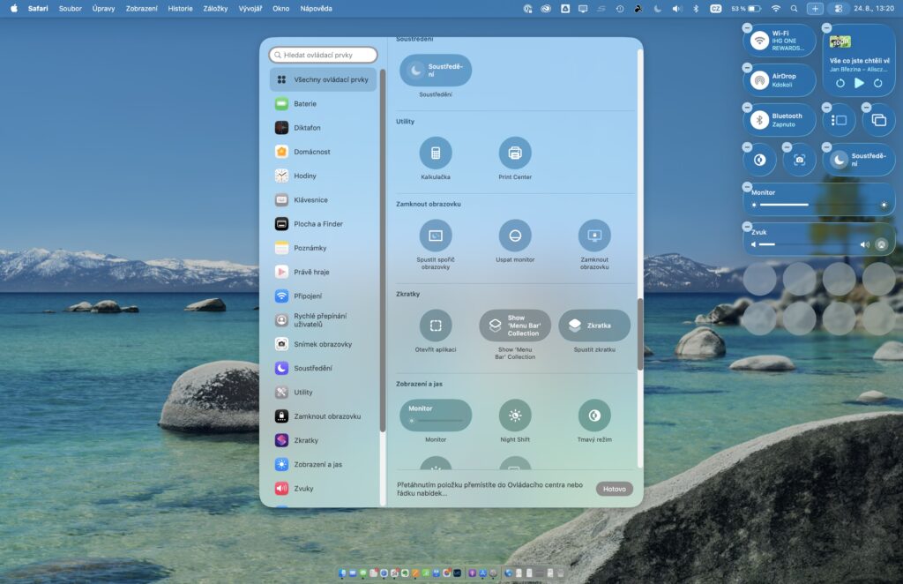
Task: Toggle Stage Manager control in Control Center
Action: (840, 120)
